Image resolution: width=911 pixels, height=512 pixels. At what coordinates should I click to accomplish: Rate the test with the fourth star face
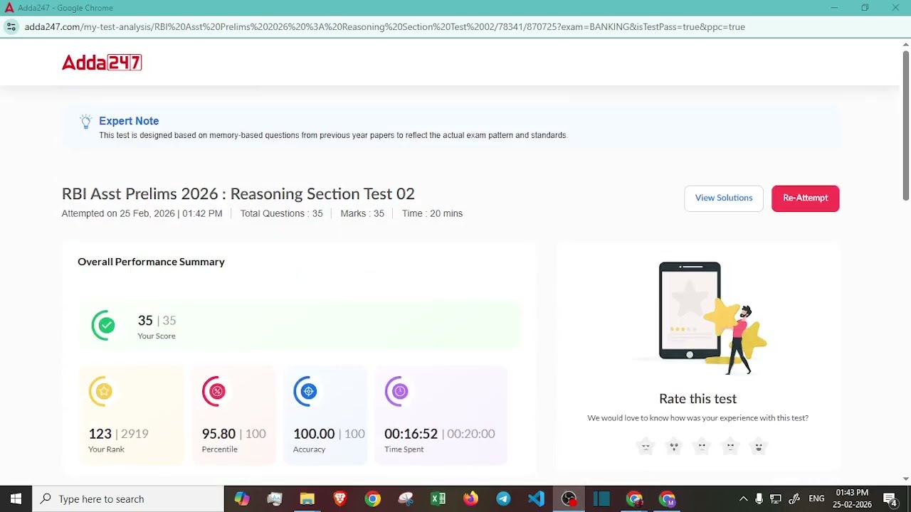(730, 447)
